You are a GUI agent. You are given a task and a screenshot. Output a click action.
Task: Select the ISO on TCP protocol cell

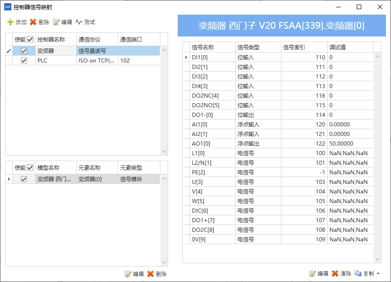97,61
